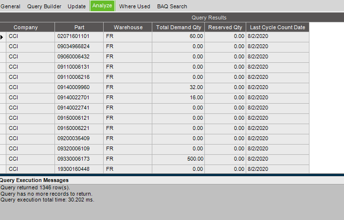Click the 'no more records to return' message
The height and width of the screenshot is (220, 344).
[46, 194]
